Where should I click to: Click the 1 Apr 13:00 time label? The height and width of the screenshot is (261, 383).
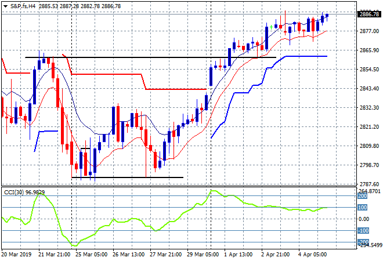coord(238,255)
